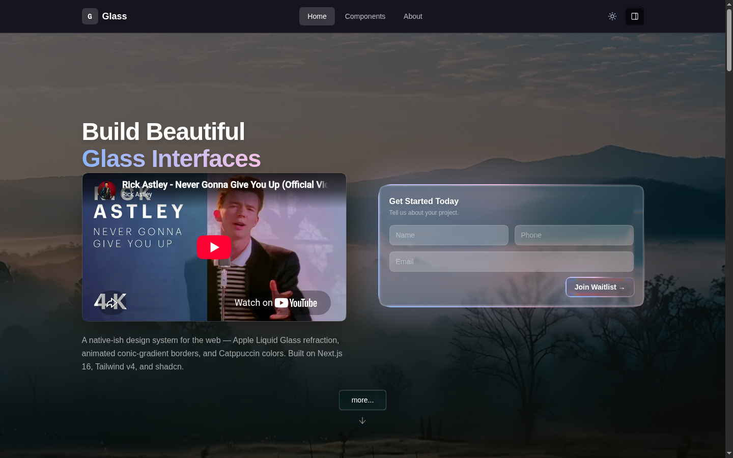The height and width of the screenshot is (458, 733).
Task: Click the Build Beautiful heading text
Action: [x=163, y=132]
